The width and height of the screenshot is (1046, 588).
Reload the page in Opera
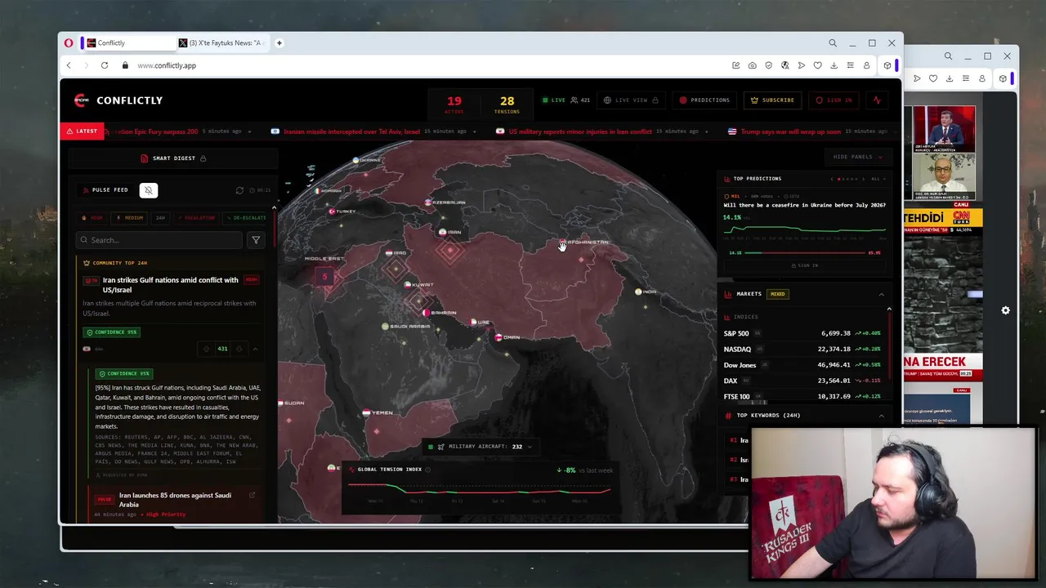[x=105, y=65]
